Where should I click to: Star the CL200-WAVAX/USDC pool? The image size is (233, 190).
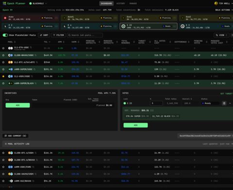(x=3, y=55)
